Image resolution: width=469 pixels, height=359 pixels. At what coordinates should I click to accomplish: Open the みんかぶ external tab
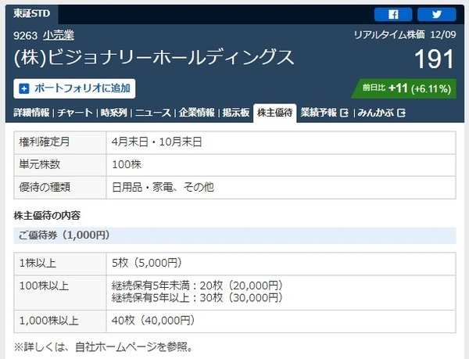pyautogui.click(x=381, y=113)
